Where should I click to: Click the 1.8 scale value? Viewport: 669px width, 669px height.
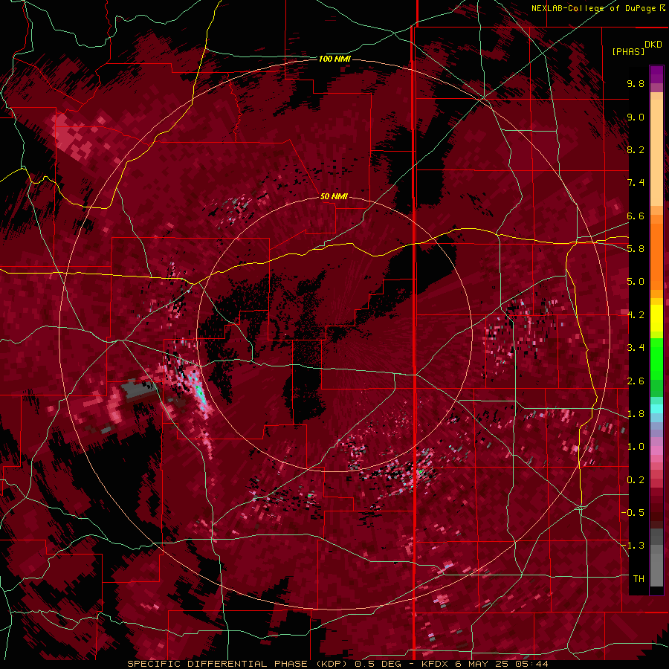[x=636, y=414]
